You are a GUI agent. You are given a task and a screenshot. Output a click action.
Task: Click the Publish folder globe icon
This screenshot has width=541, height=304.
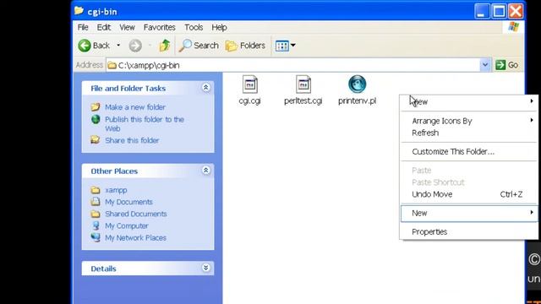point(96,119)
